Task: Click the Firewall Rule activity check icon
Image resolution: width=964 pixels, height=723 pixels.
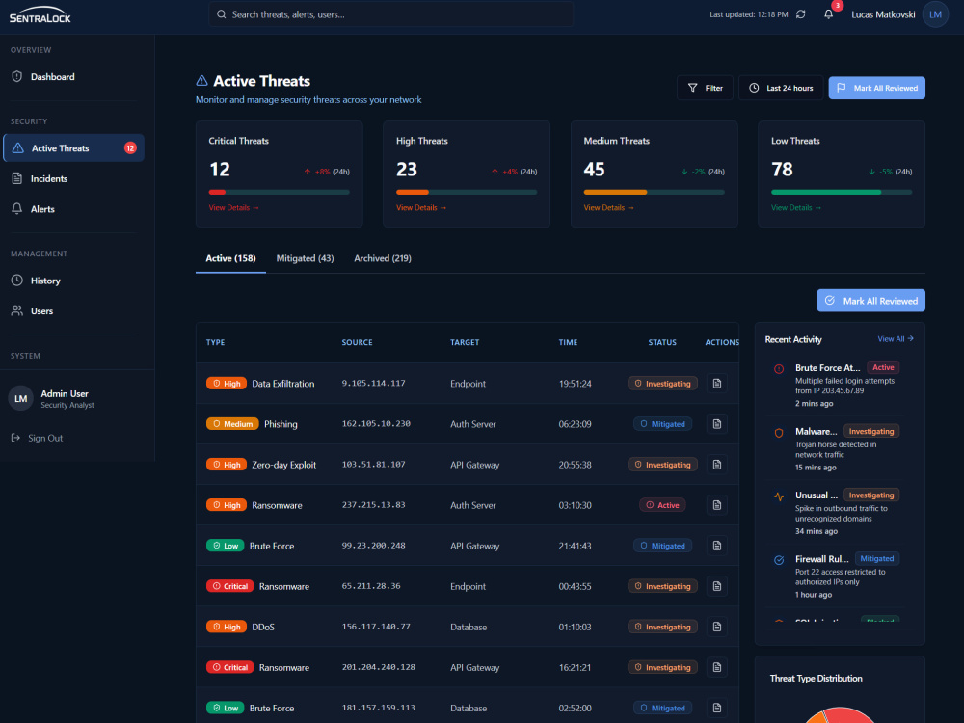Action: tap(779, 560)
